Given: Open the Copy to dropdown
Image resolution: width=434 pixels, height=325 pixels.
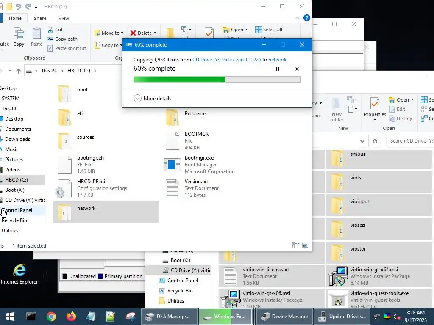Looking at the screenshot, I should 108,45.
